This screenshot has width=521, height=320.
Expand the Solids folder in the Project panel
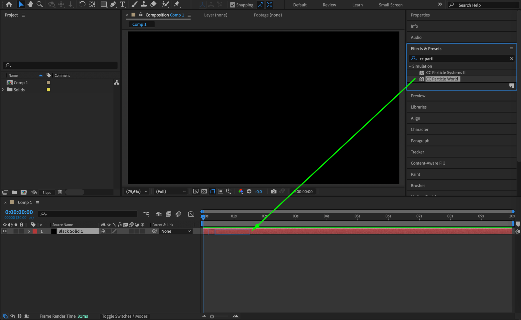[3, 90]
